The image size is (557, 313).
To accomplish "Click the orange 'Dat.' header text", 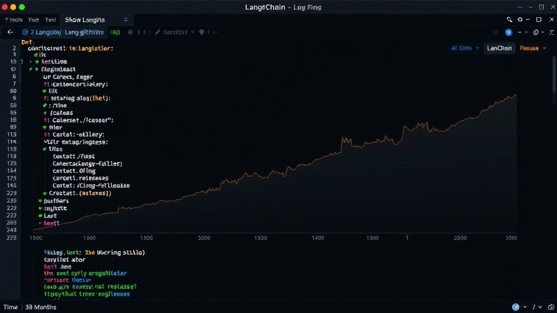I will pyautogui.click(x=28, y=42).
